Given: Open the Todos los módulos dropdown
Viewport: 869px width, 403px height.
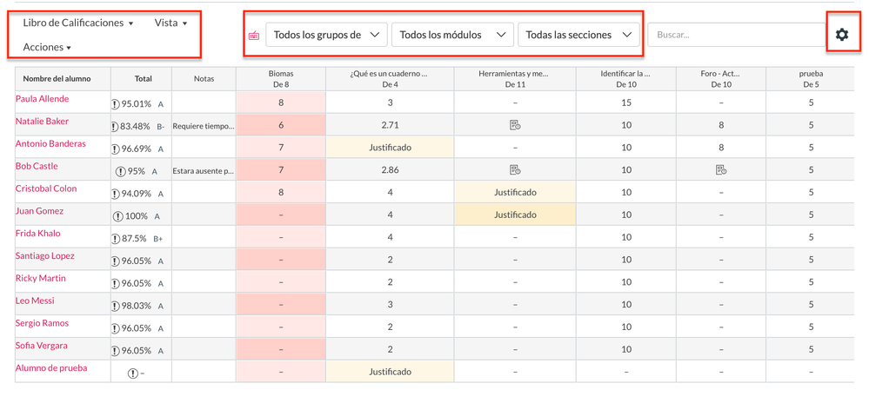Looking at the screenshot, I should pyautogui.click(x=451, y=35).
